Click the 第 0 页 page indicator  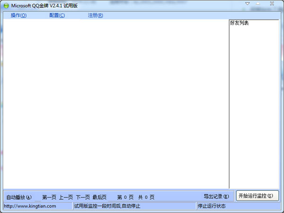(x=125, y=197)
